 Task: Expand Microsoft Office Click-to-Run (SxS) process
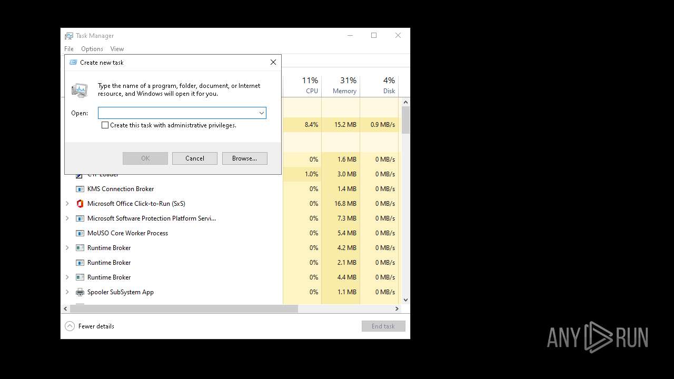click(x=67, y=204)
